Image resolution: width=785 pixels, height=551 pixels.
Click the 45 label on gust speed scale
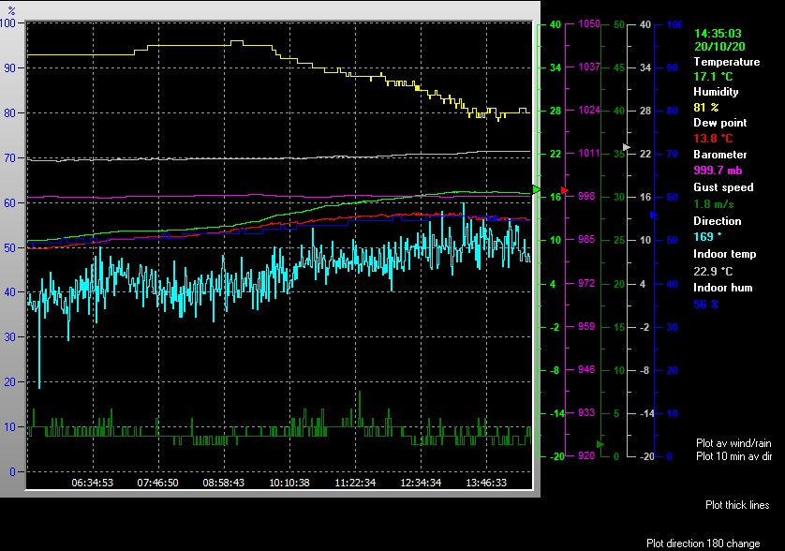pyautogui.click(x=619, y=67)
